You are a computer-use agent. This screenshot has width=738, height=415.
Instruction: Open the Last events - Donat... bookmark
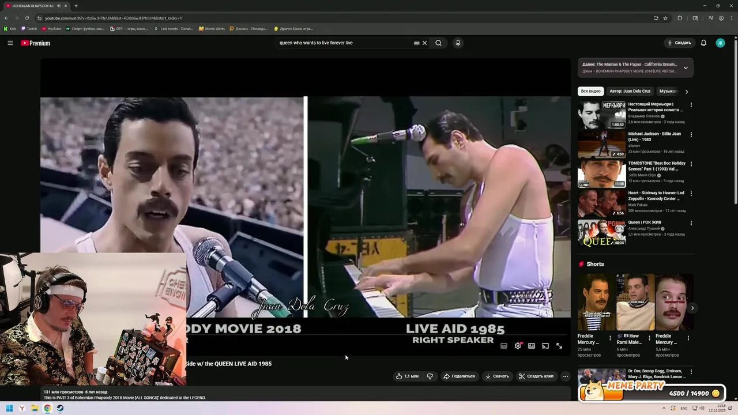pos(174,28)
